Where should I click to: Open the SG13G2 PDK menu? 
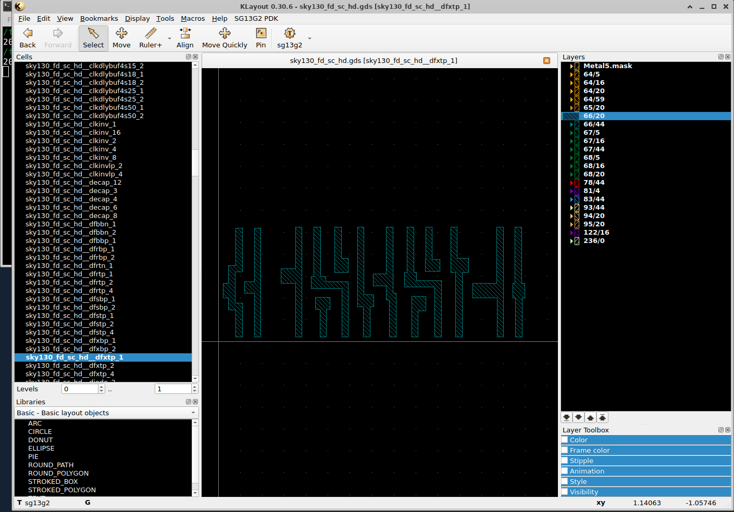[x=256, y=18]
